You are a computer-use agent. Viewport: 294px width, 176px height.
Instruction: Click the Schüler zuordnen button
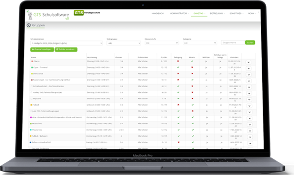(x=66, y=49)
